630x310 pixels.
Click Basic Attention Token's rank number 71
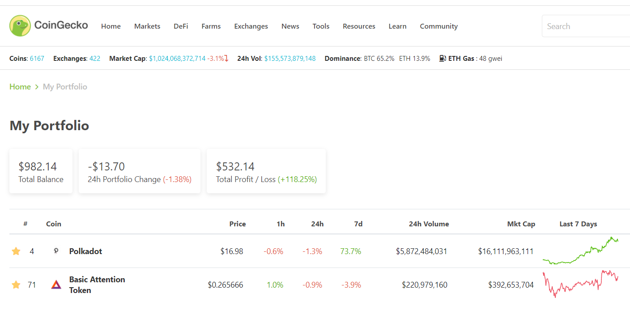[32, 285]
